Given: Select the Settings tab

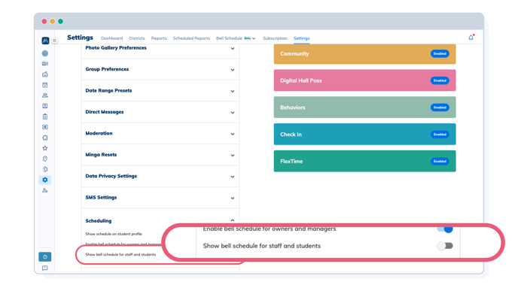Looking at the screenshot, I should tap(301, 38).
